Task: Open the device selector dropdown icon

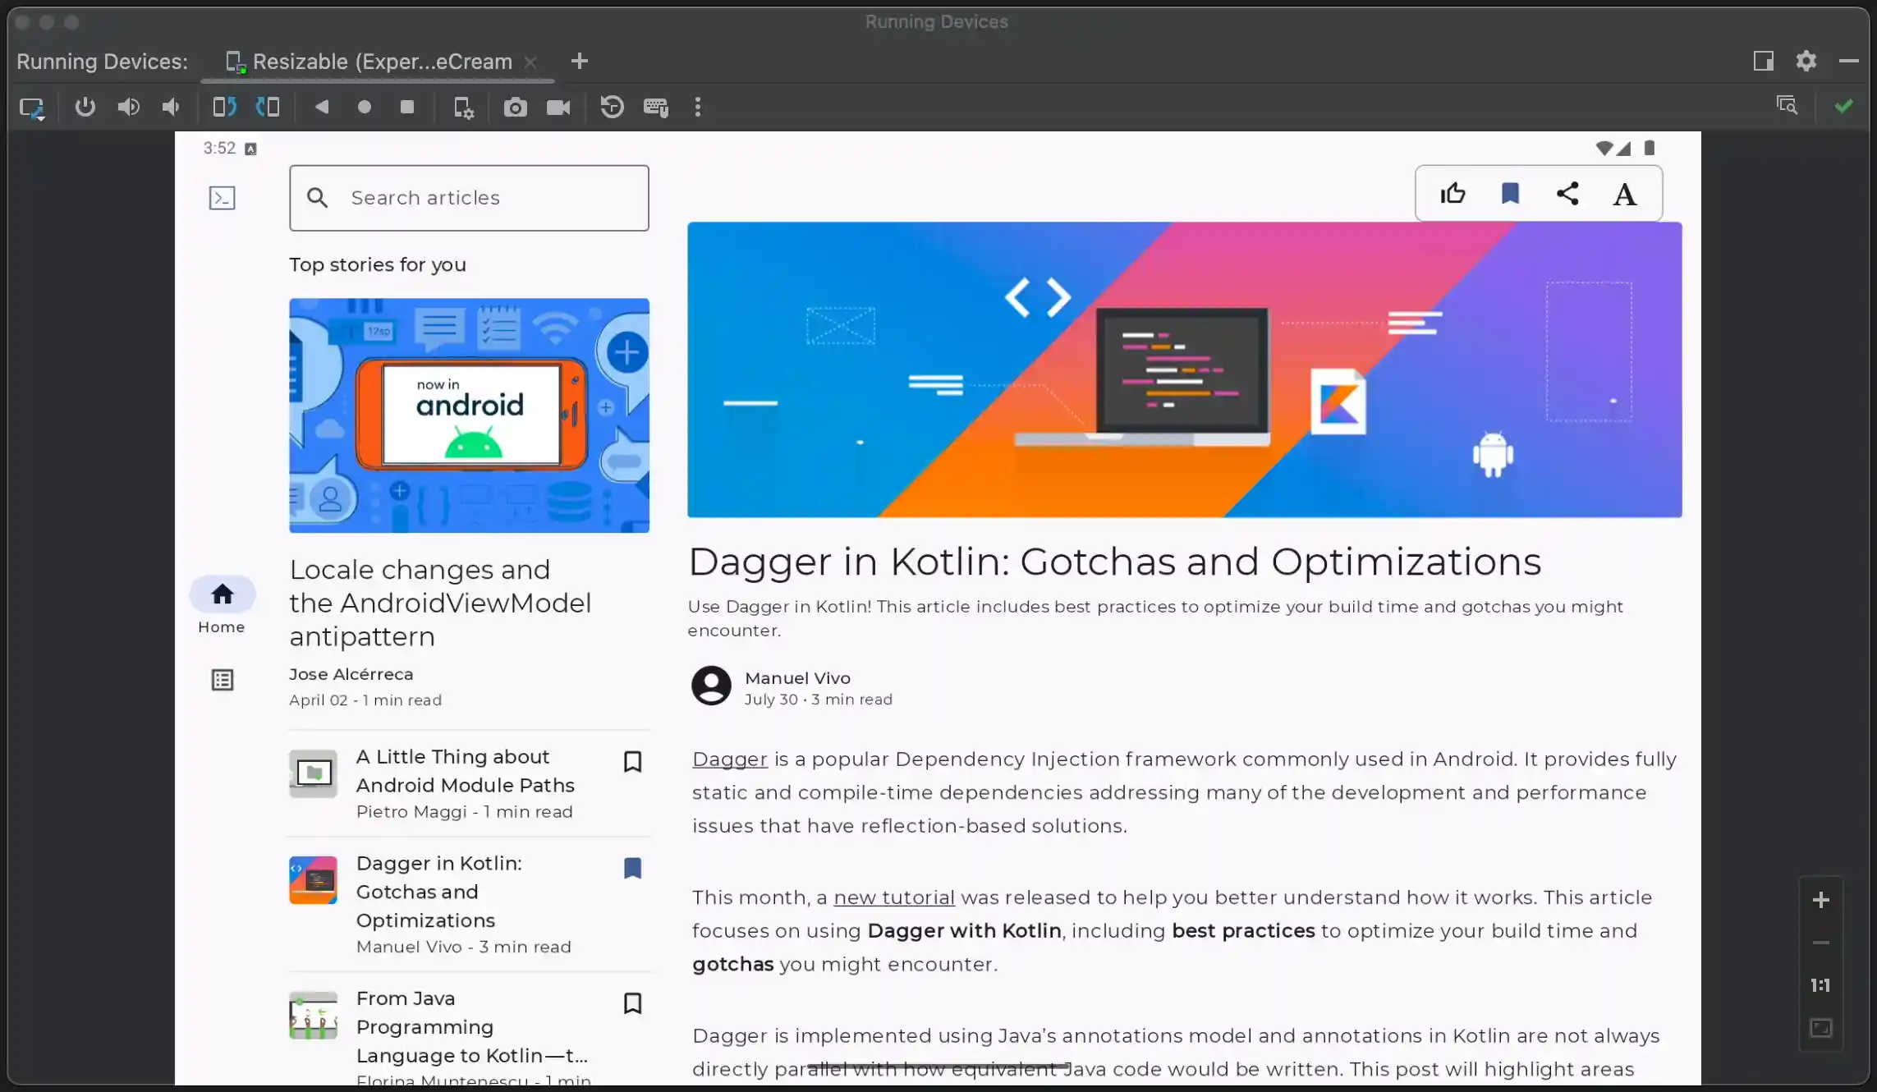Action: pyautogui.click(x=32, y=108)
